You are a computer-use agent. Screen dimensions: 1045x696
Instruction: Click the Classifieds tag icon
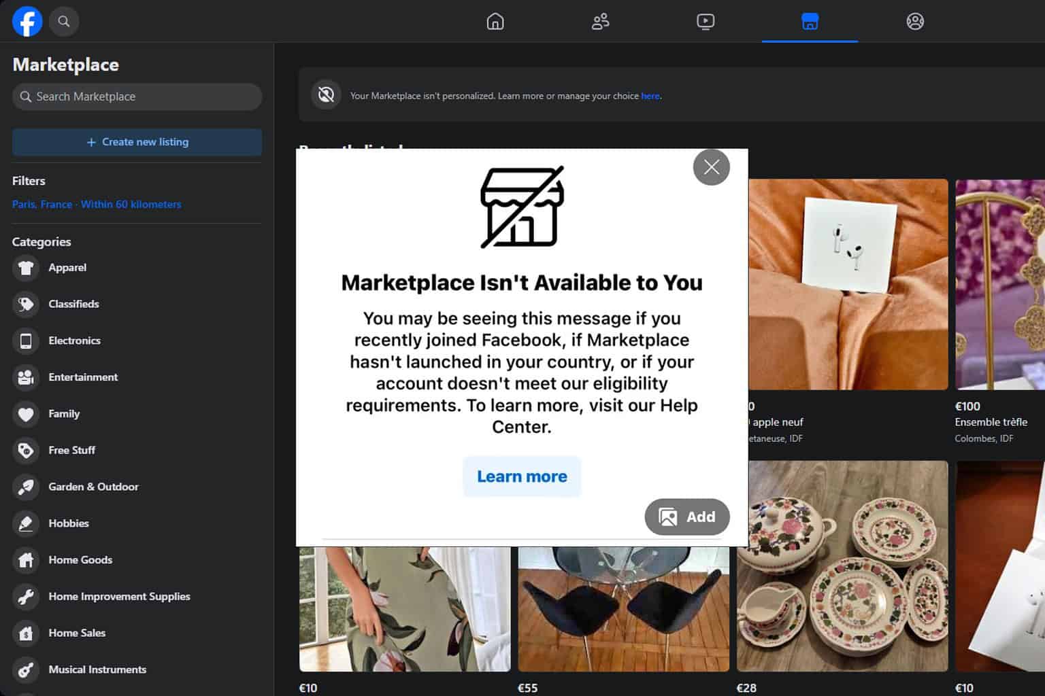click(26, 304)
